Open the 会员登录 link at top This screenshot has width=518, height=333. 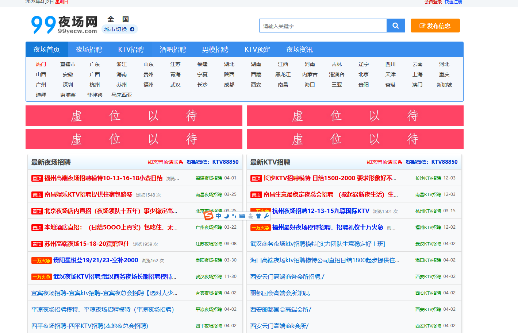433,2
